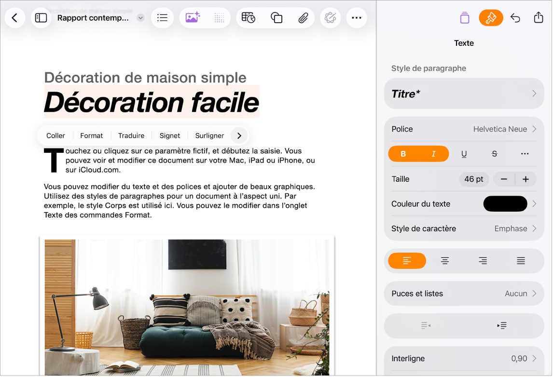Open Style de caractère Emphase row
Screen dimensions: 553x377
tap(464, 229)
